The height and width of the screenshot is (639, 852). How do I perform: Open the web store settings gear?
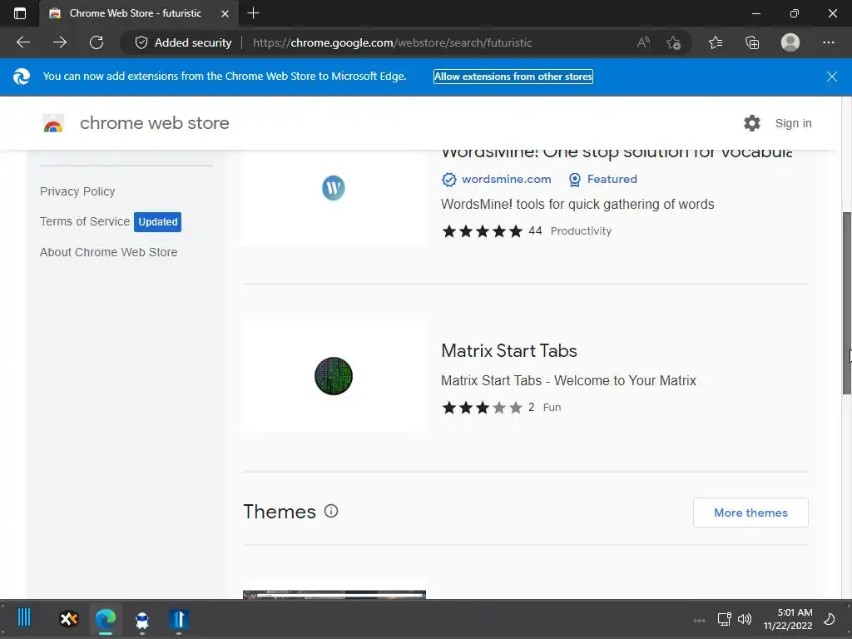[x=752, y=123]
